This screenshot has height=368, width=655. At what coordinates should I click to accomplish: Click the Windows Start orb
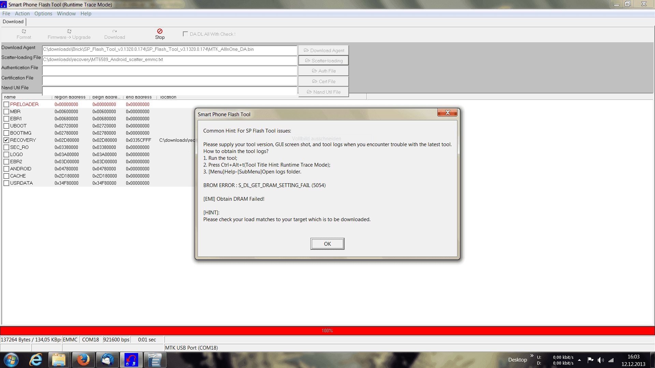pyautogui.click(x=11, y=360)
